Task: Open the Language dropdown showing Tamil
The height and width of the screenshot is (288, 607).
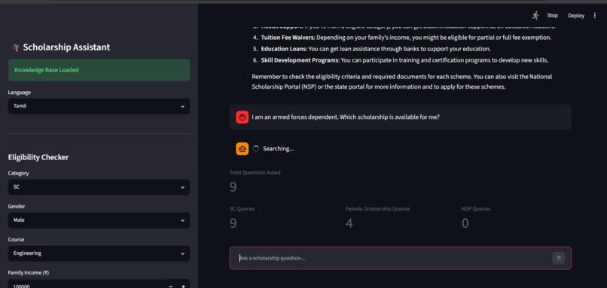Action: point(99,106)
